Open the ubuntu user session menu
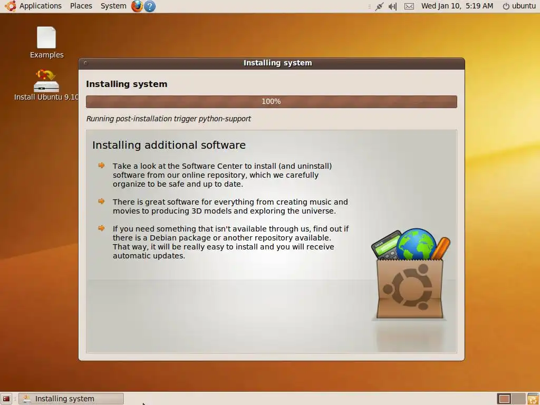This screenshot has height=405, width=540. [x=519, y=6]
